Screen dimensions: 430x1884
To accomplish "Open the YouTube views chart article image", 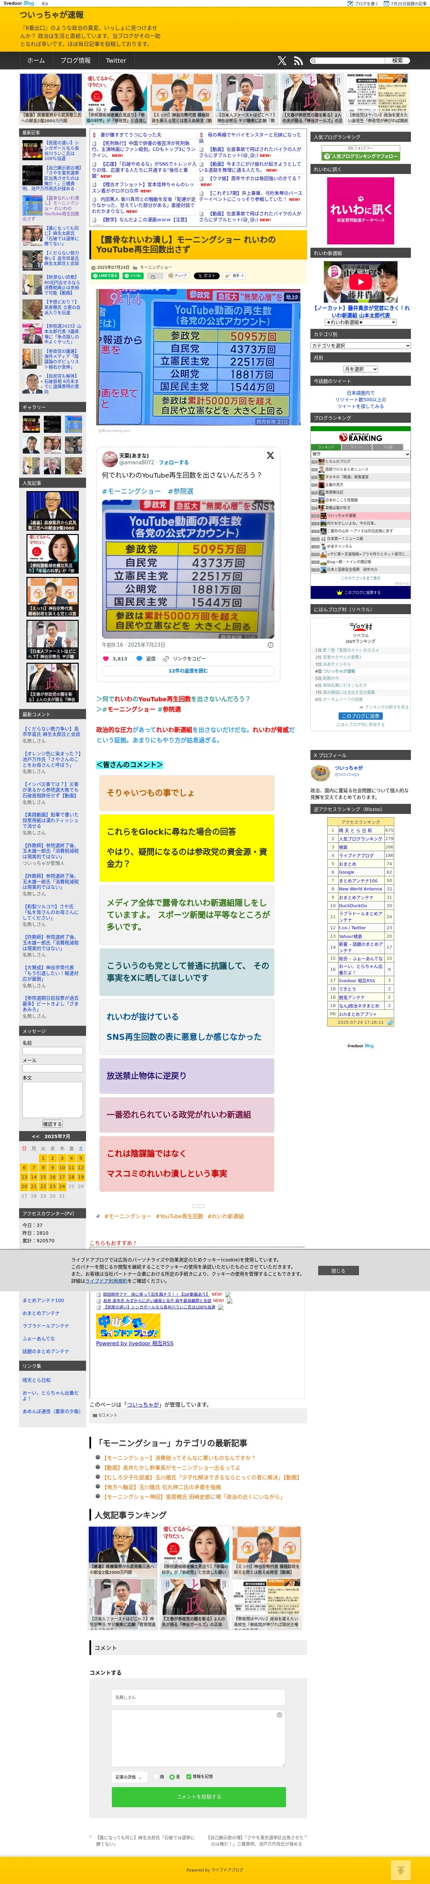I will point(199,357).
